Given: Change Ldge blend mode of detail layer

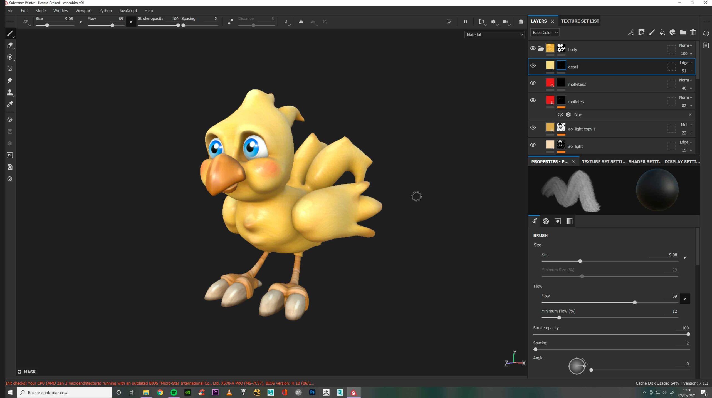Looking at the screenshot, I should point(685,63).
